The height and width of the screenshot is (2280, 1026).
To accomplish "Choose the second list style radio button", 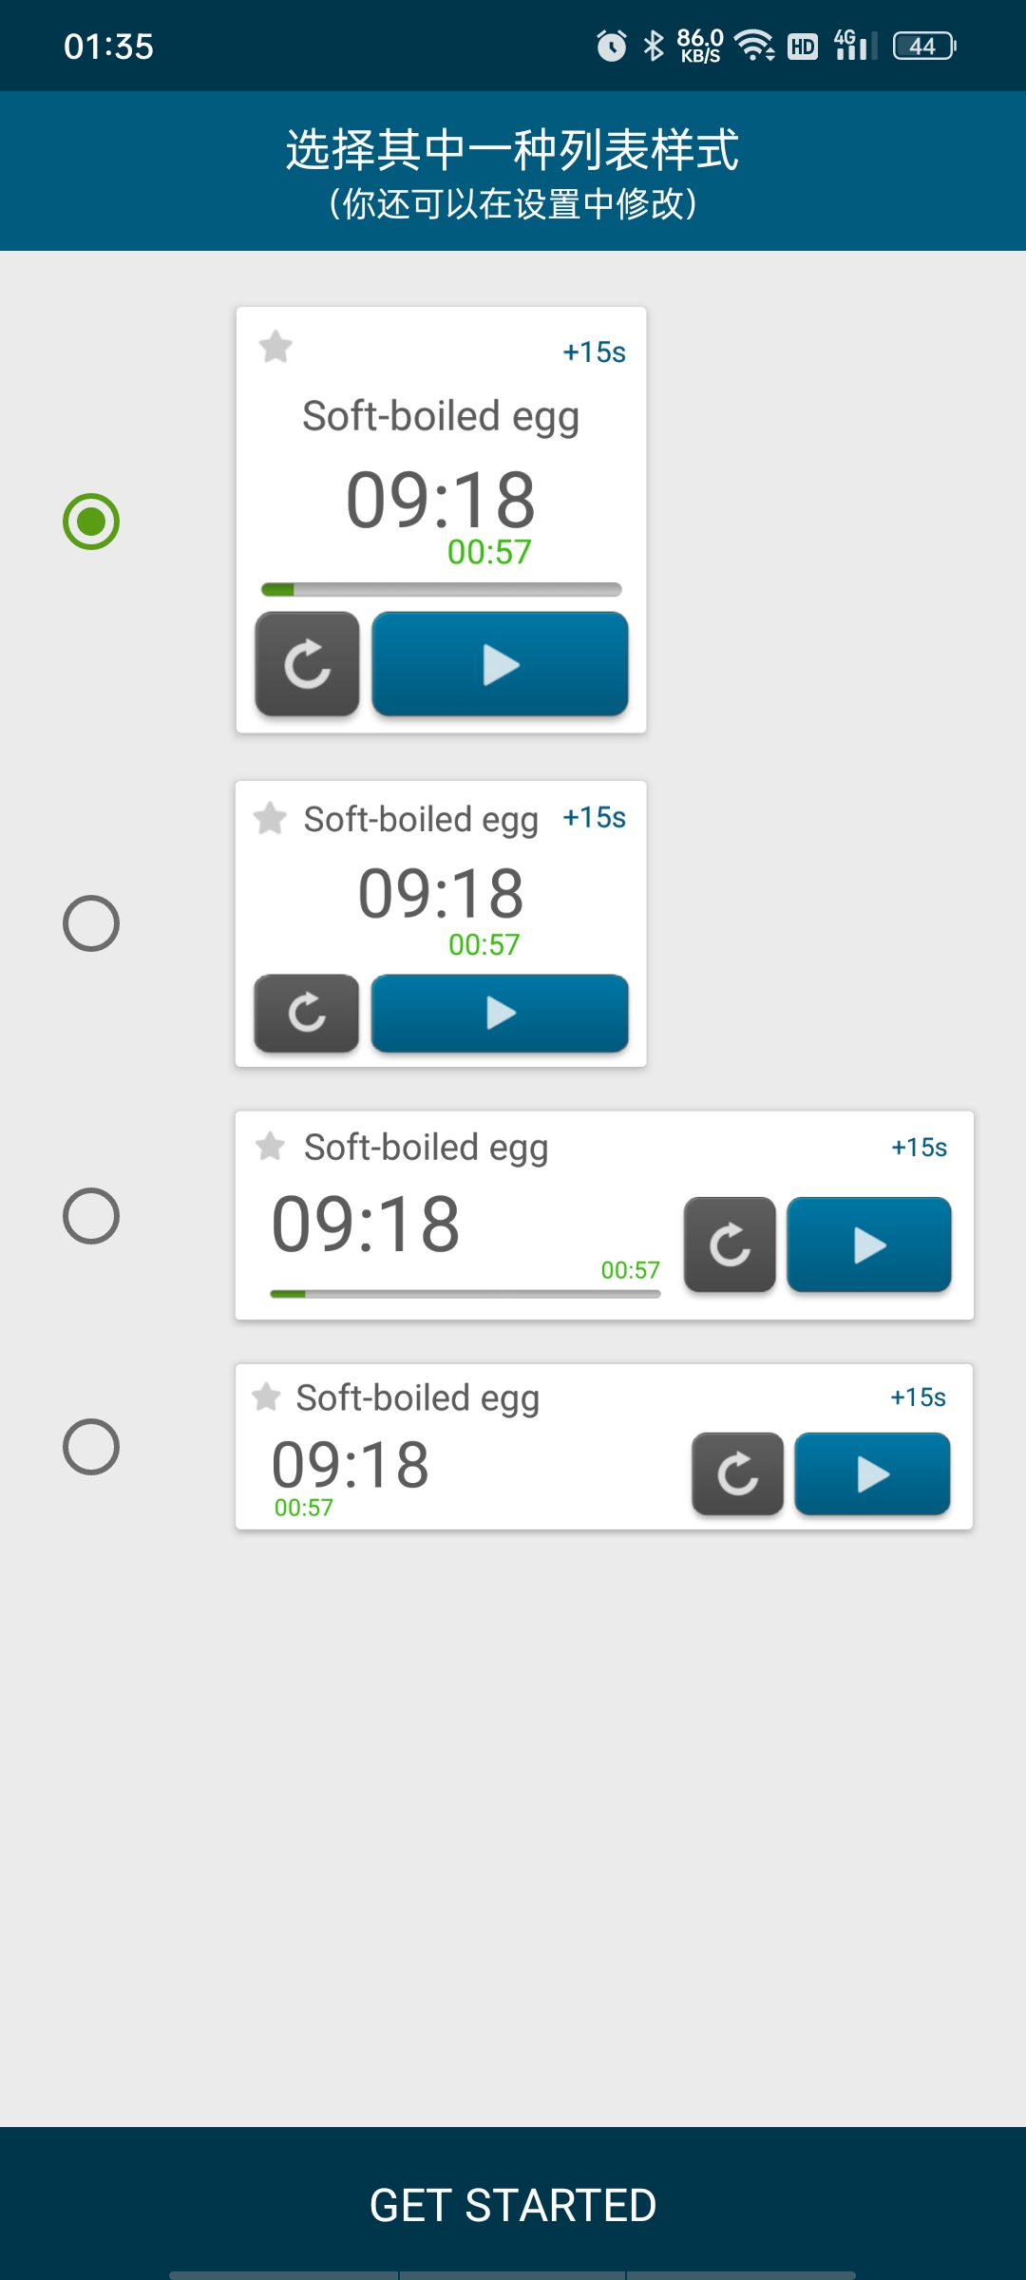I will (91, 923).
